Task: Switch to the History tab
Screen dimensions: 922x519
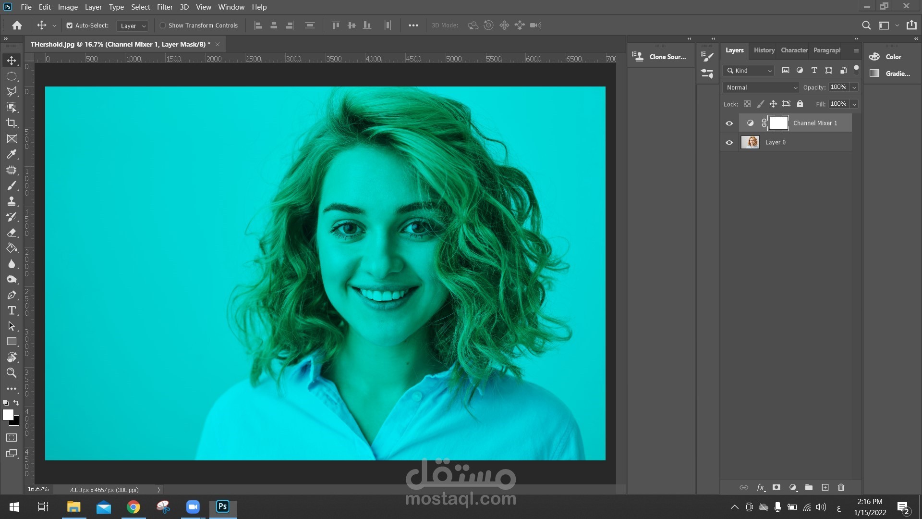Action: click(x=764, y=50)
